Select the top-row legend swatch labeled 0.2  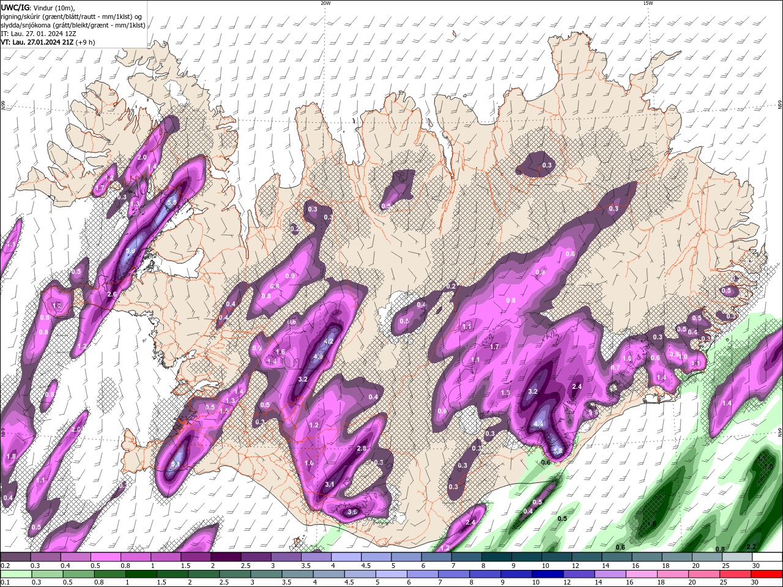tap(15, 557)
